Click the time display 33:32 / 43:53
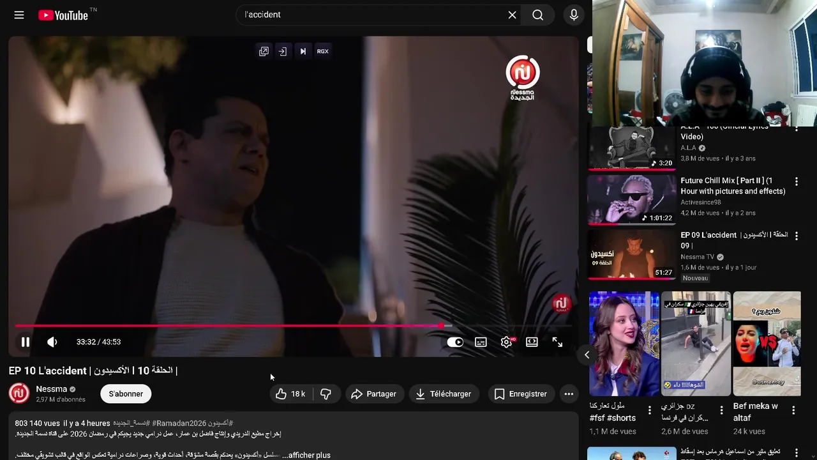This screenshot has height=460, width=817. tap(98, 342)
